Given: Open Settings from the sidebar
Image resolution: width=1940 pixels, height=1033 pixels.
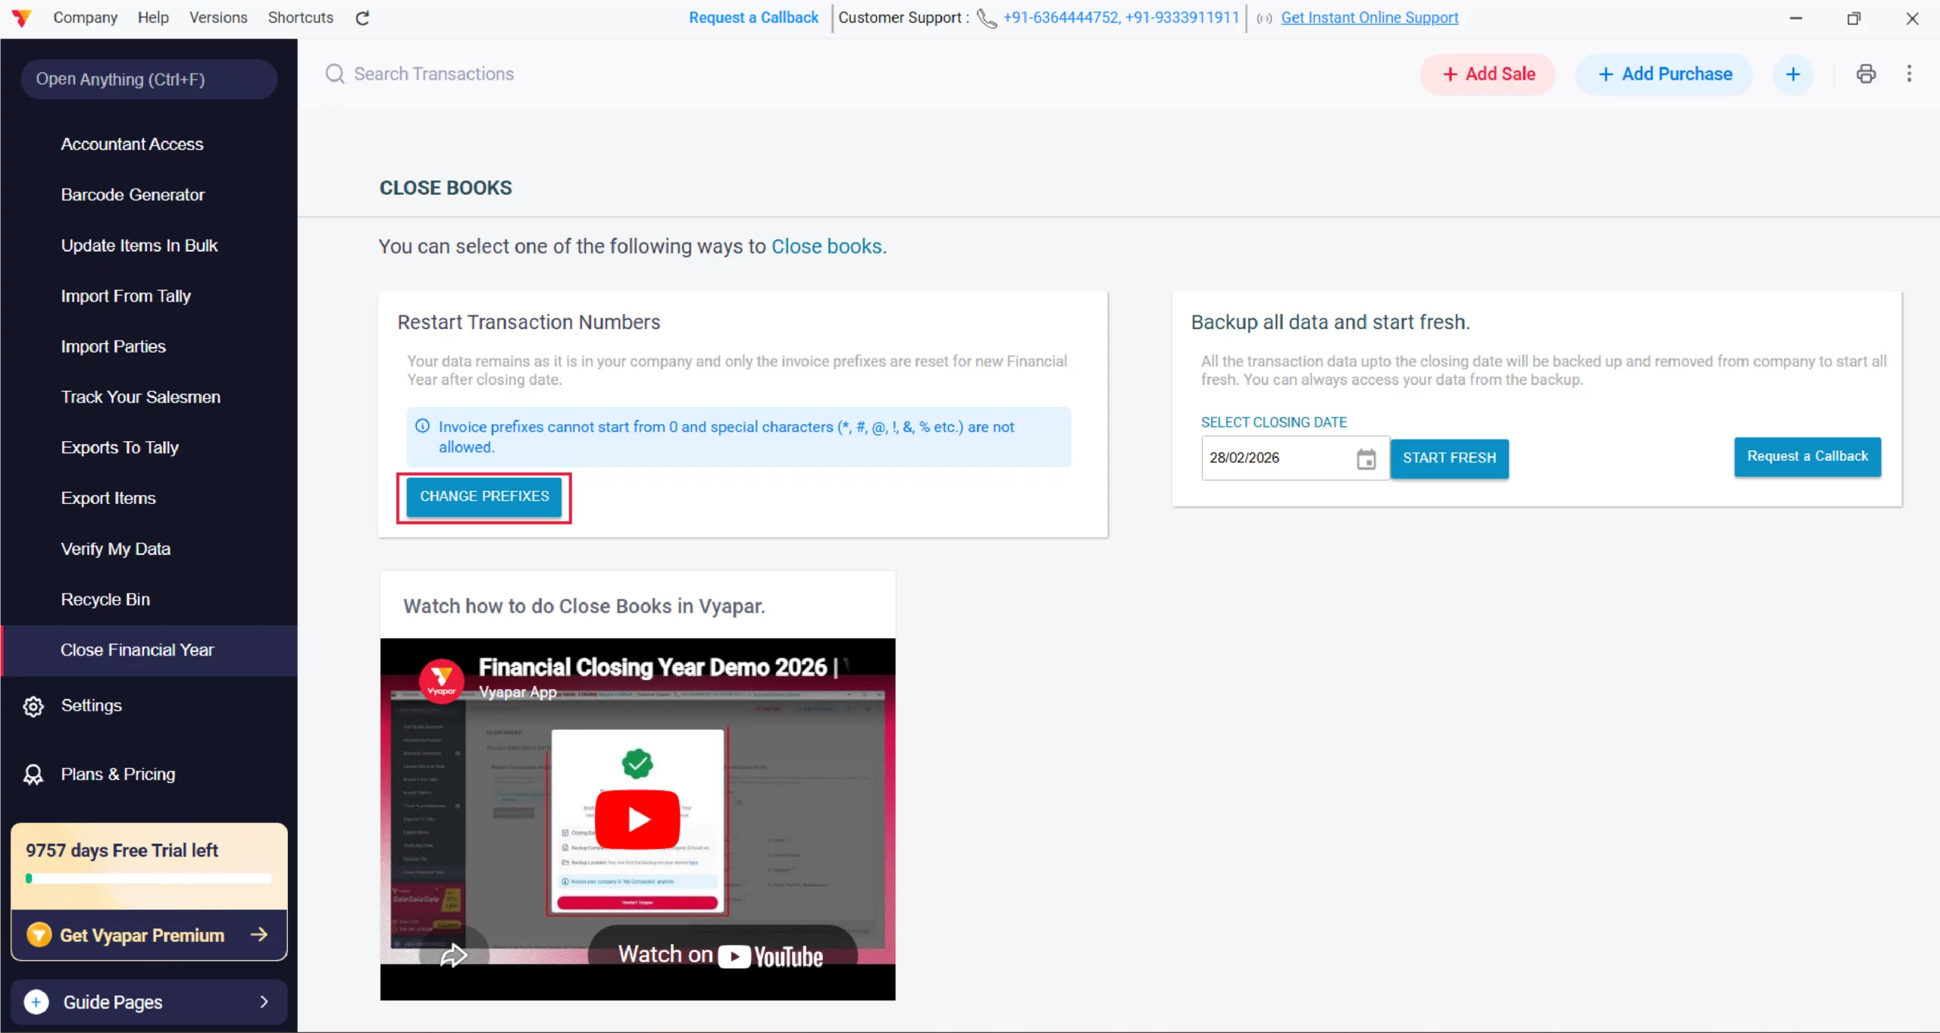Looking at the screenshot, I should coord(149,706).
